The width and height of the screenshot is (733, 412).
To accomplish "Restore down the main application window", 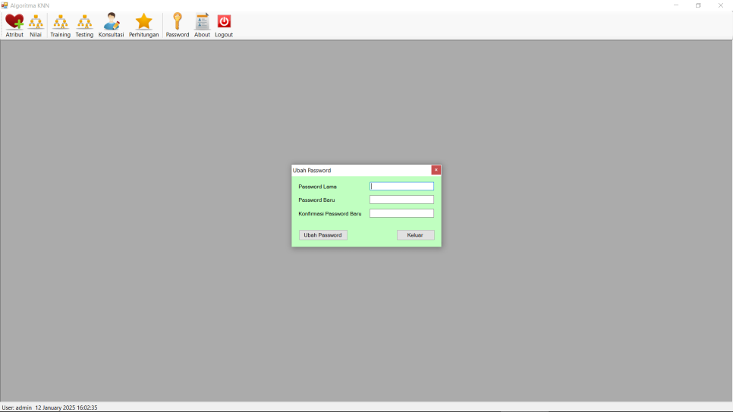I will coord(698,5).
